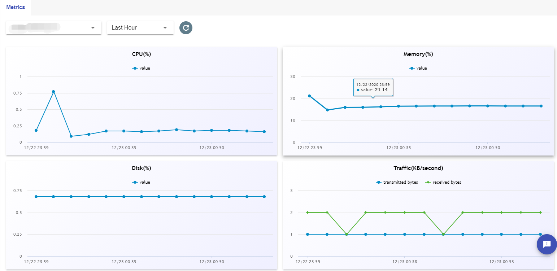Click the Memory chart legend marker icon
Image resolution: width=557 pixels, height=271 pixels.
[x=412, y=68]
